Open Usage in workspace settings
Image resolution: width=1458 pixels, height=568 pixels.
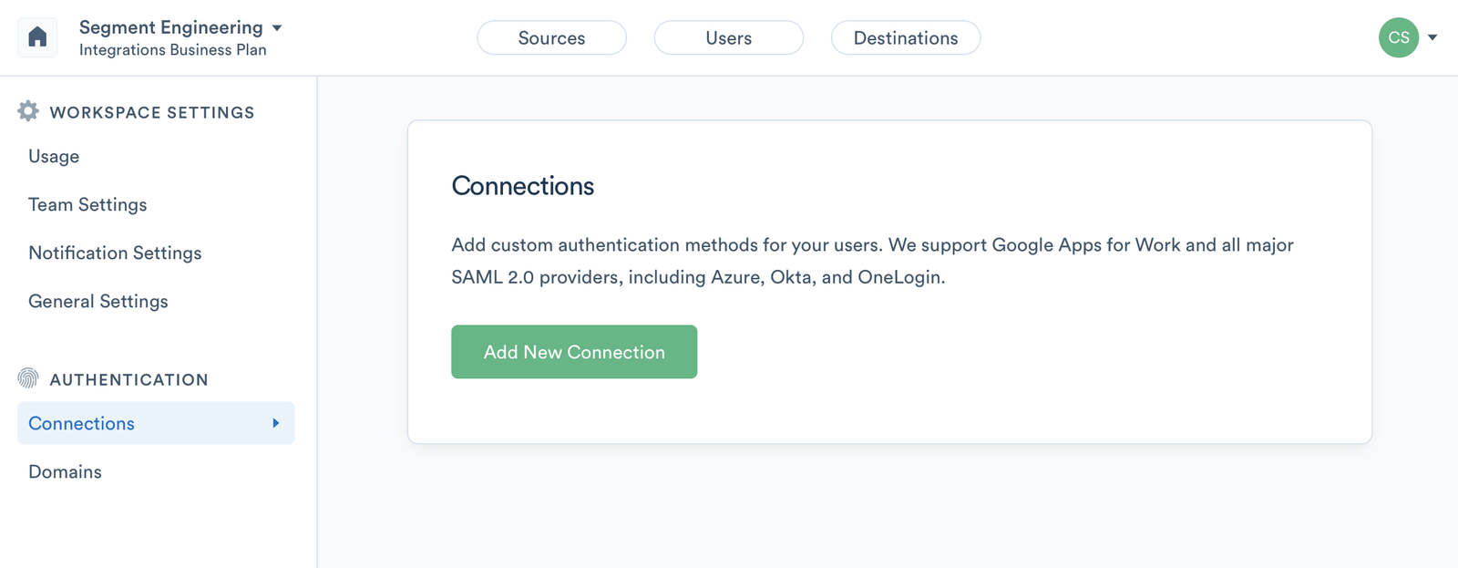click(x=54, y=156)
